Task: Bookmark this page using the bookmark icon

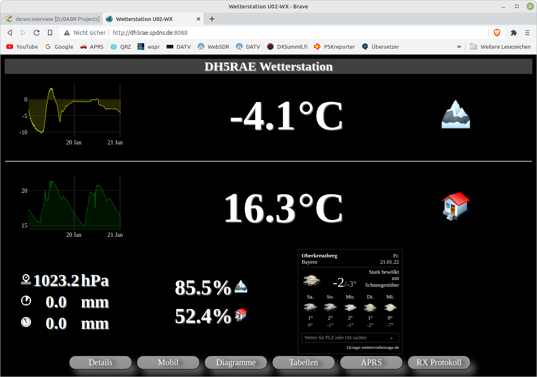Action: click(50, 33)
